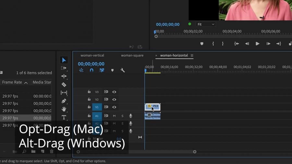Play the program monitor

(x=258, y=44)
